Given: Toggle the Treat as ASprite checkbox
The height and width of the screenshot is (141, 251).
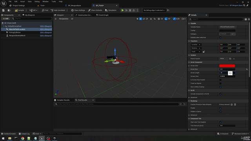Looking at the screenshot, I should tap(220, 83).
